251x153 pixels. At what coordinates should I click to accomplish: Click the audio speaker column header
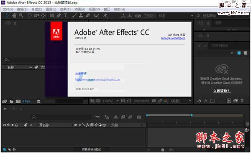[x=8, y=125]
